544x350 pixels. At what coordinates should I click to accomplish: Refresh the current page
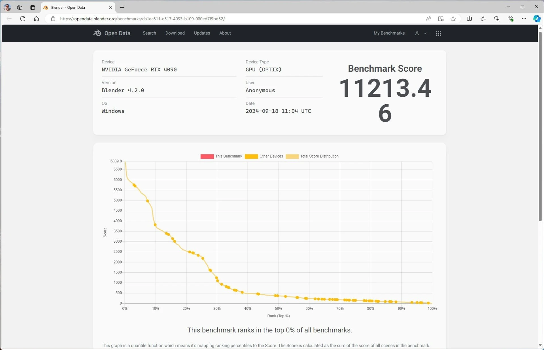click(x=23, y=19)
